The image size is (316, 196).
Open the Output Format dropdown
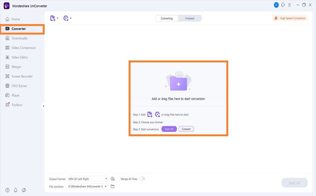click(x=88, y=179)
